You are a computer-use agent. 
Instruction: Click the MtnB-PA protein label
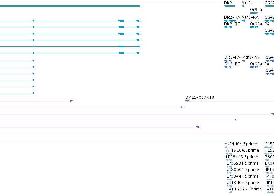coord(250,57)
